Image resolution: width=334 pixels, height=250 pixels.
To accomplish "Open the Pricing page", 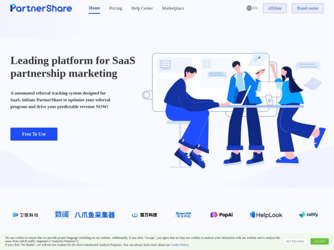I will 116,8.
